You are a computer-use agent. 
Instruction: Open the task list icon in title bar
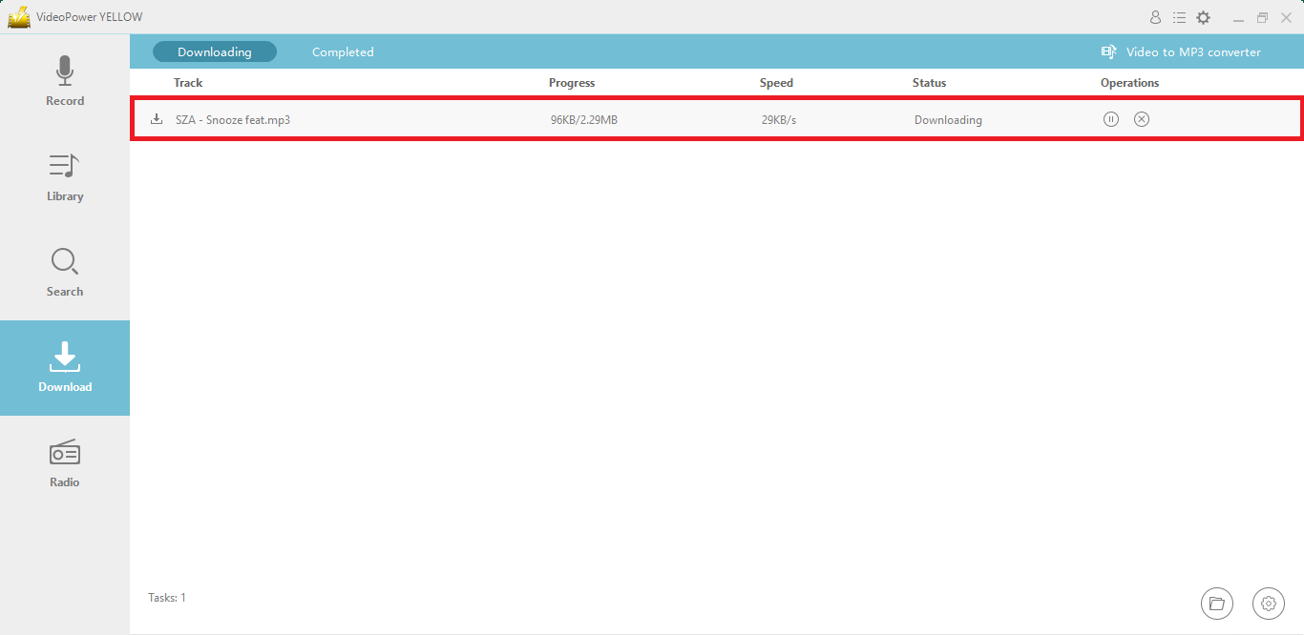tap(1180, 17)
